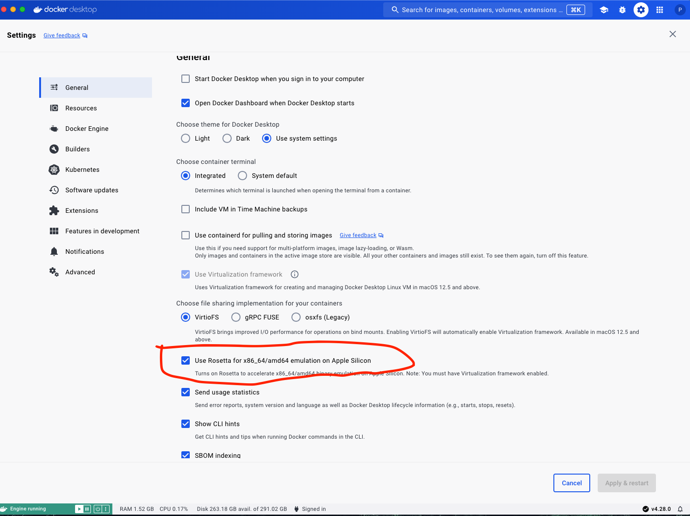Open Features in development settings

[x=96, y=231]
